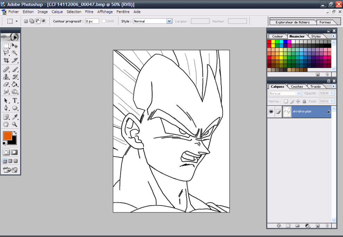Toggle lock position checkbox
This screenshot has height=237, width=343.
[x=298, y=101]
